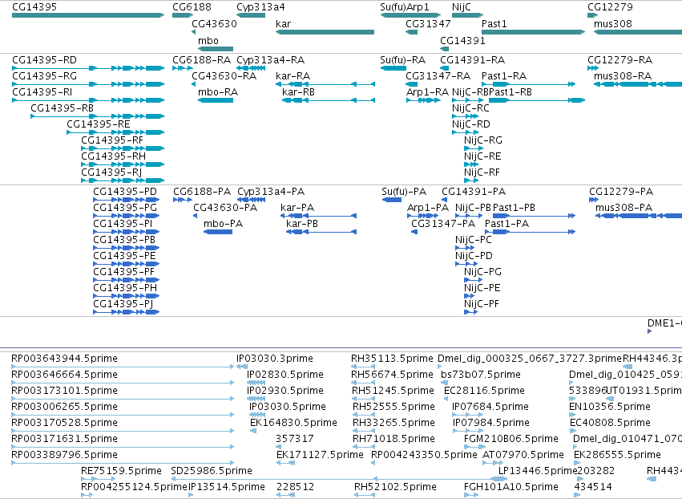Select transcript CG14395-RI

click(x=88, y=100)
